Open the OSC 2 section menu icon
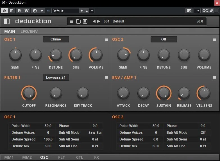Viewport: 220px width, 161px height. click(214, 39)
